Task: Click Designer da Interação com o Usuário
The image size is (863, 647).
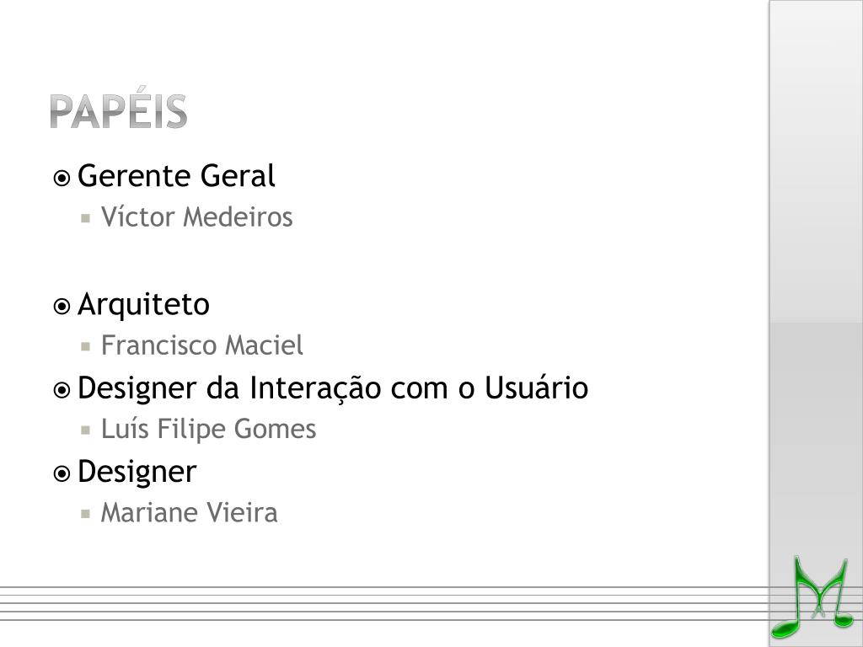Action: (x=333, y=388)
